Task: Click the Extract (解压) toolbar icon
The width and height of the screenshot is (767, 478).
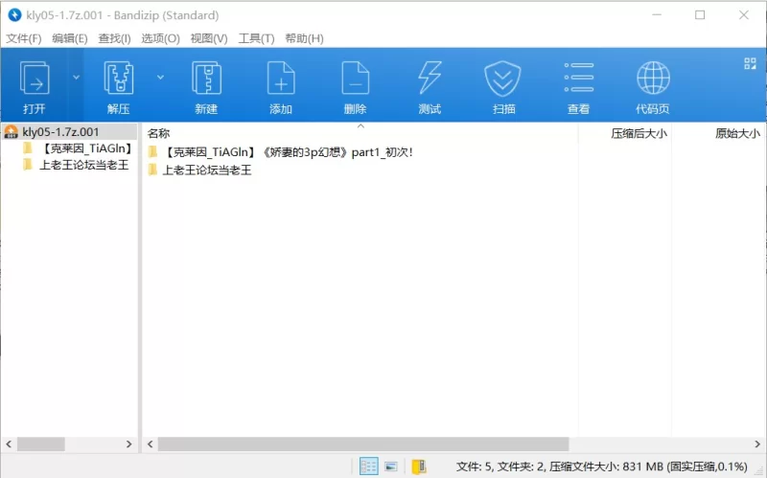Action: (118, 79)
